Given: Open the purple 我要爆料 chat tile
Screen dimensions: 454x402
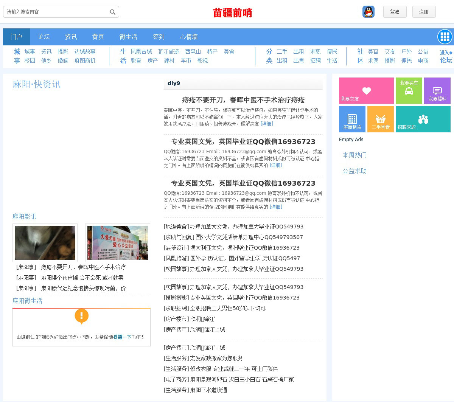Looking at the screenshot, I should [437, 91].
